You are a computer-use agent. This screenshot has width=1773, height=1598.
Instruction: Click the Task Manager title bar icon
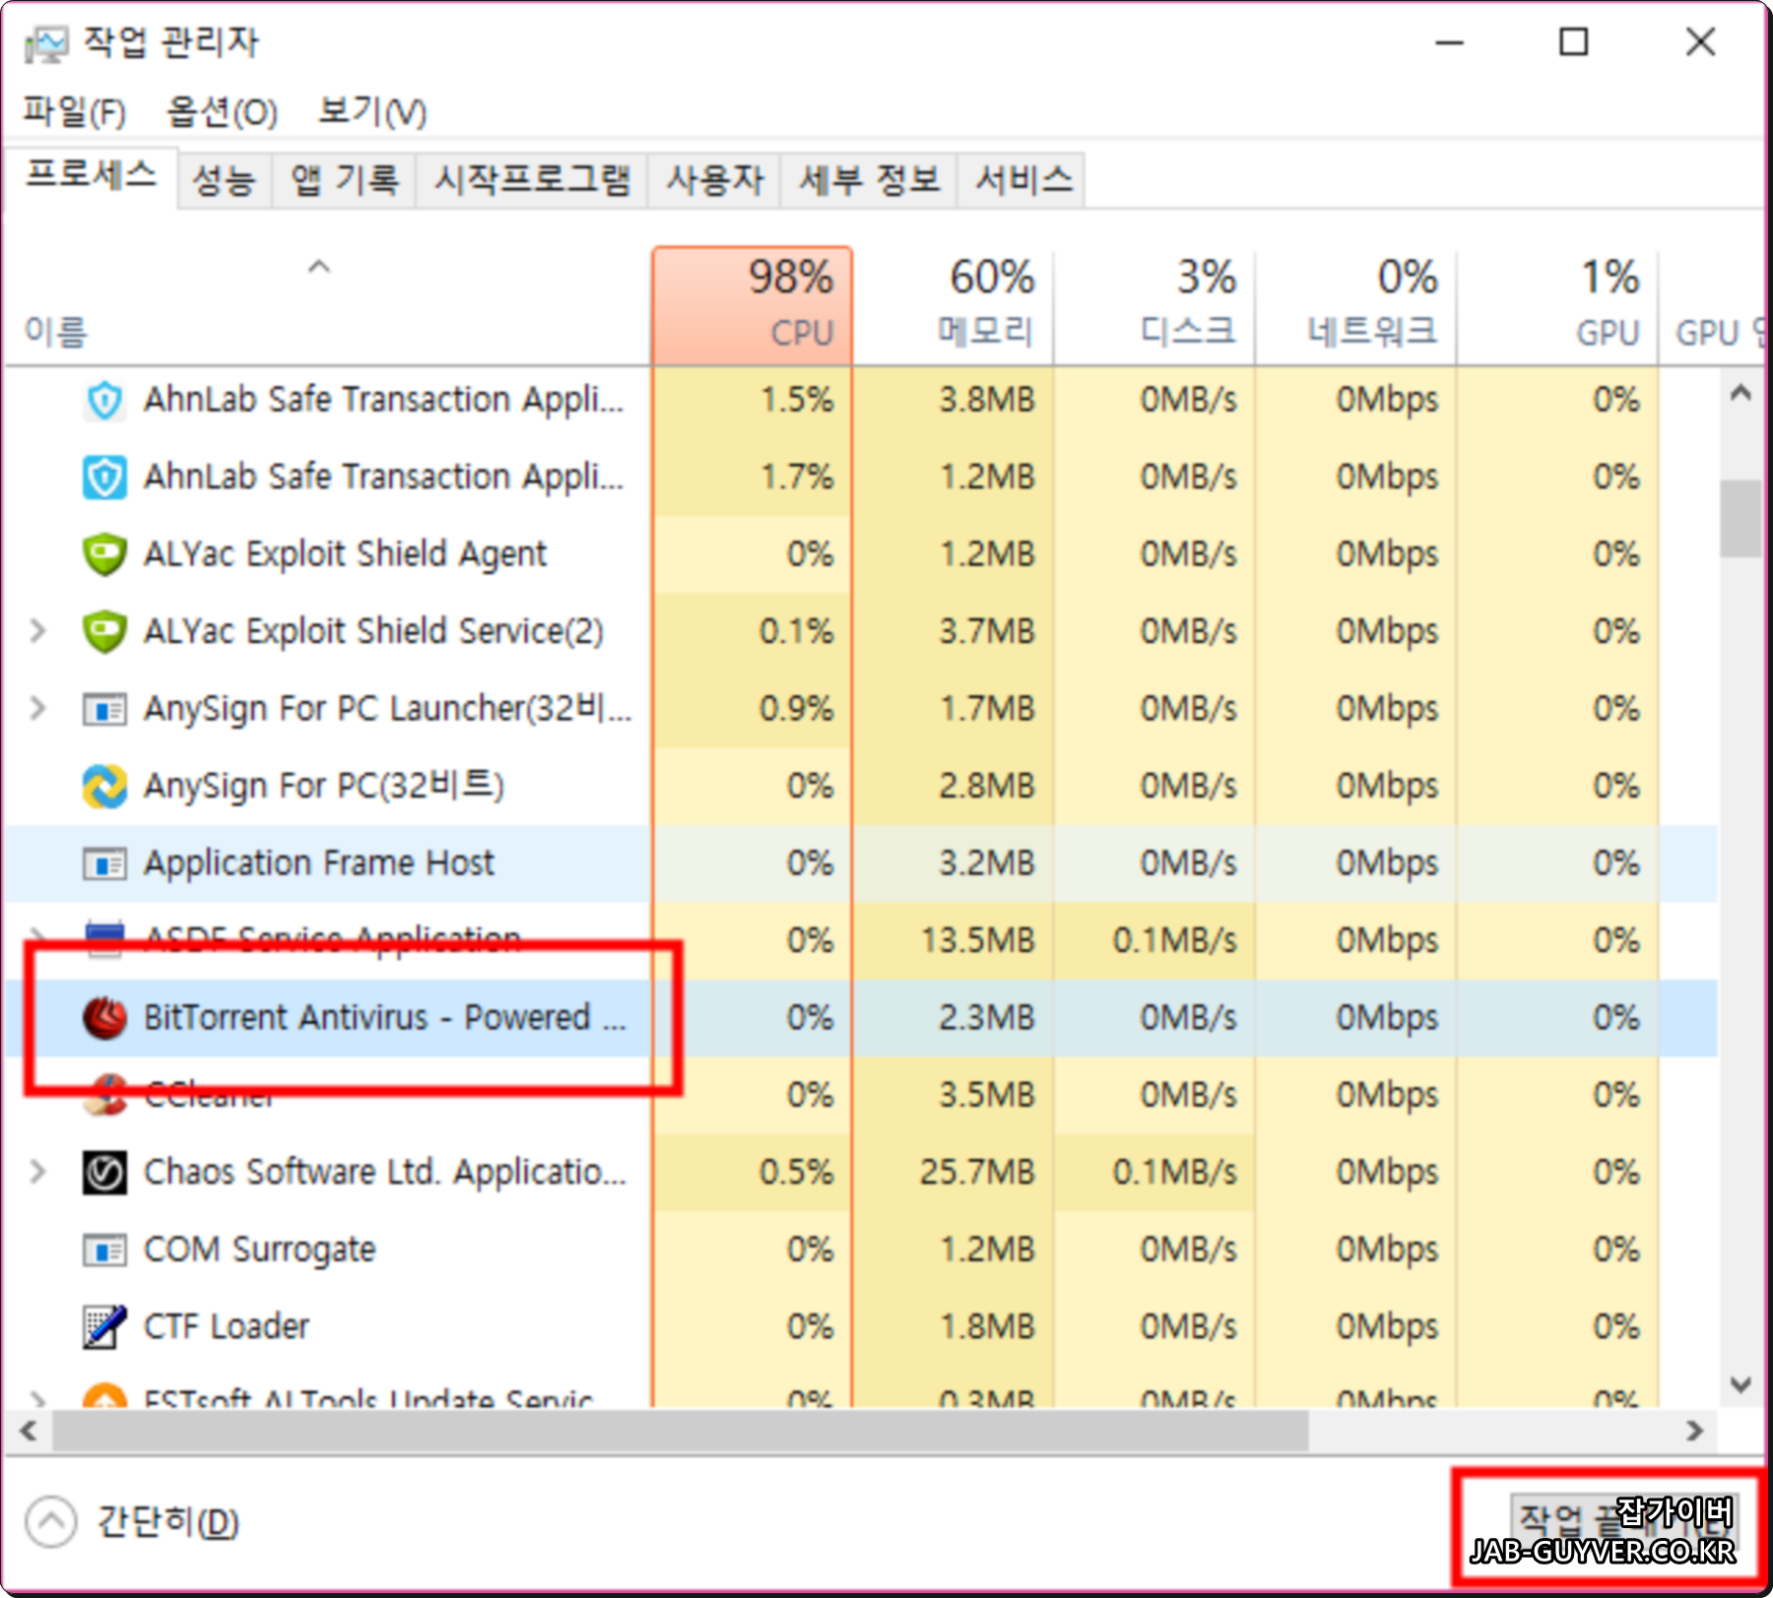[x=46, y=43]
